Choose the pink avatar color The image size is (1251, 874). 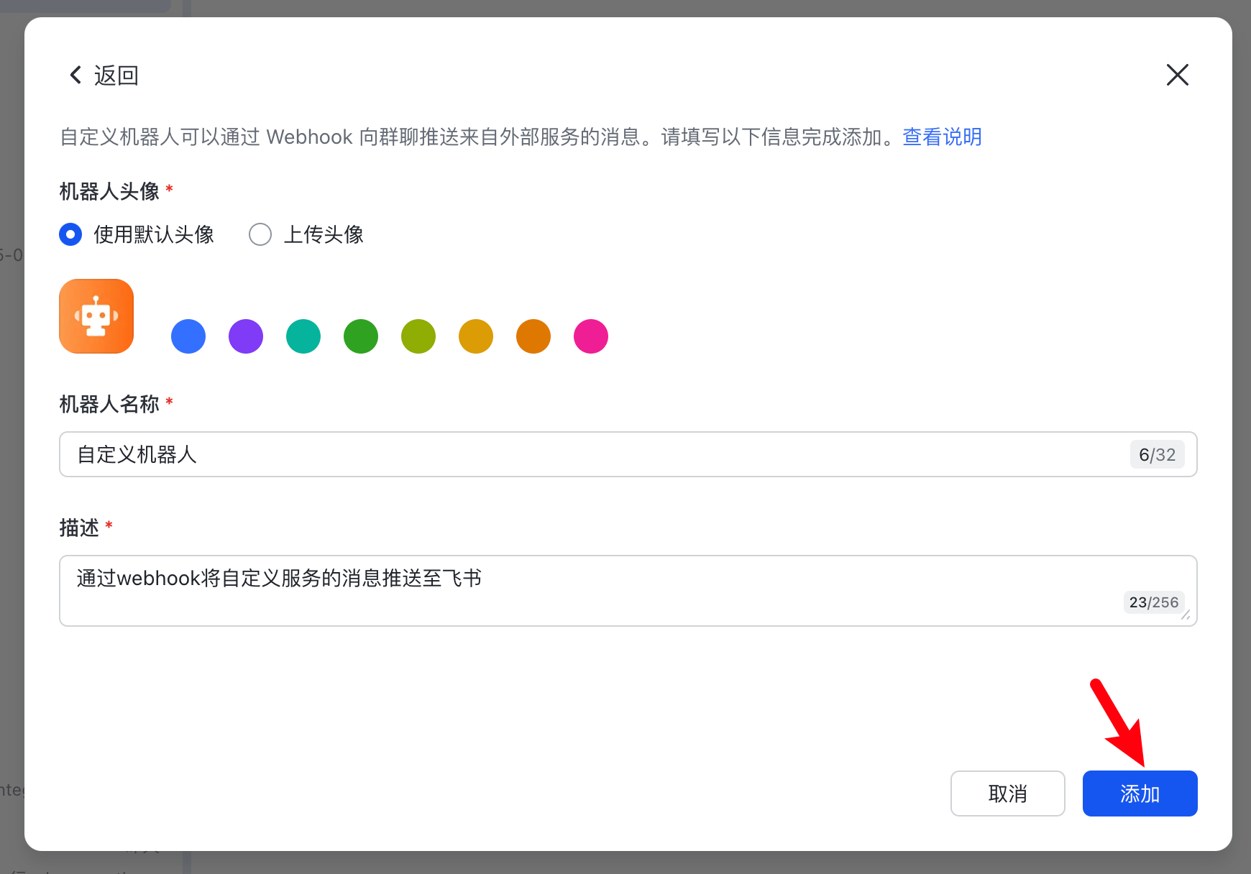pos(591,336)
